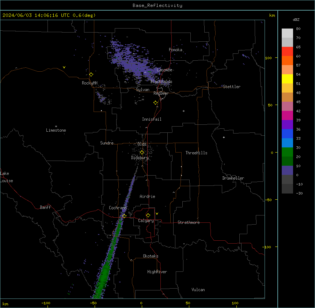
Task: Click the 80 value on dBZ legend
Action: (x=298, y=29)
